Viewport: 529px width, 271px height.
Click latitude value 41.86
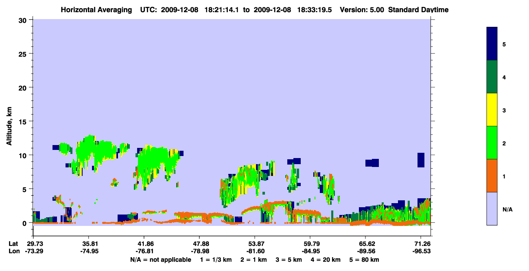tap(144, 244)
